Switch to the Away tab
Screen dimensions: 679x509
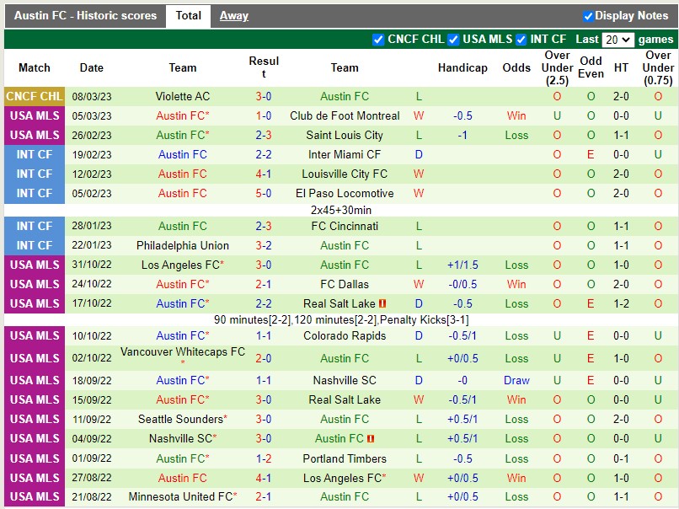pos(233,15)
